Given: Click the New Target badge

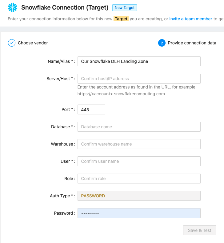Looking at the screenshot, I should point(125,7).
